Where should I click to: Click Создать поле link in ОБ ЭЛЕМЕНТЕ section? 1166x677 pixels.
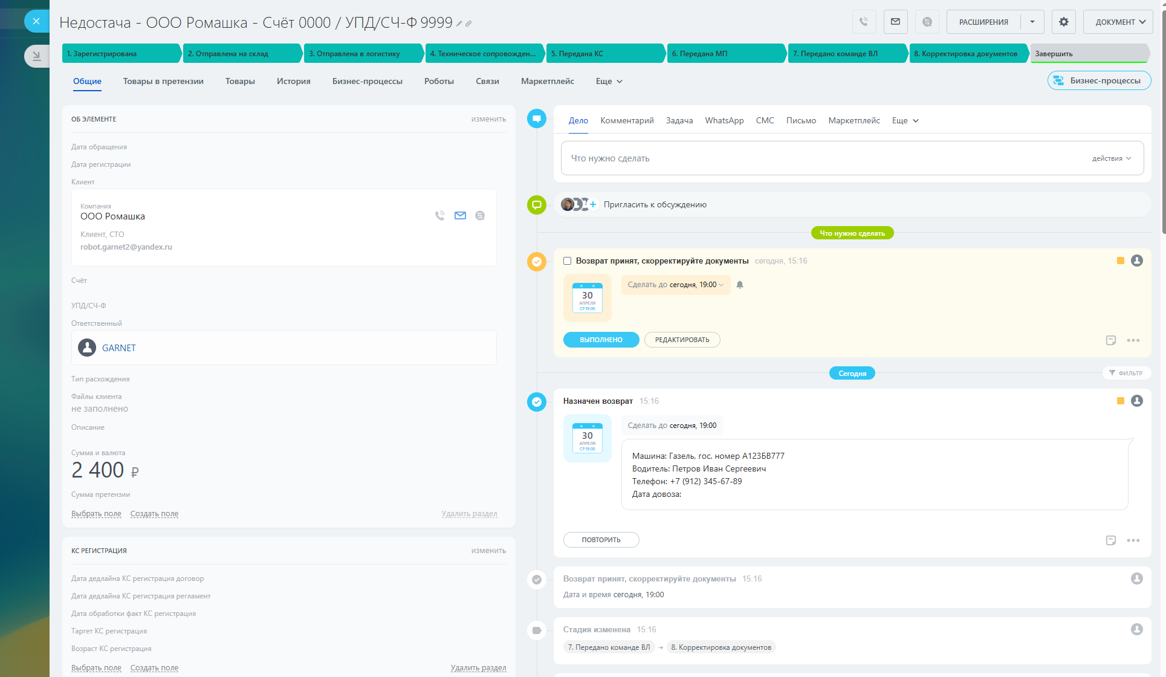(x=154, y=514)
